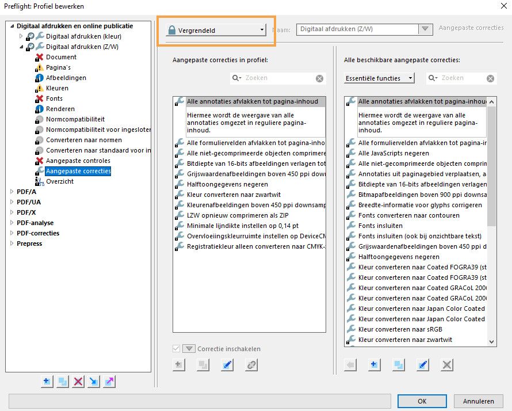This screenshot has width=512, height=411.
Task: Expand the PDF-correcties group
Action: 12,233
